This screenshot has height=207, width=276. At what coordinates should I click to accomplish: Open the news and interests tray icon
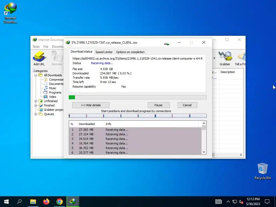click(218, 202)
